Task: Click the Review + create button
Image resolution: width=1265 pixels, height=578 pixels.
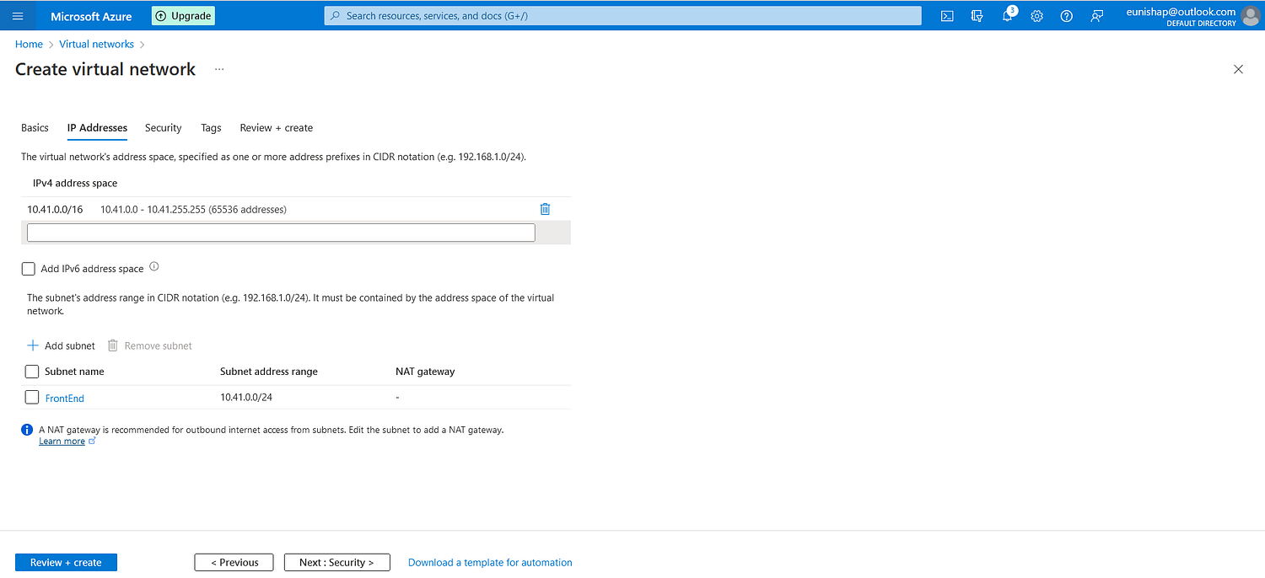Action: tap(66, 562)
